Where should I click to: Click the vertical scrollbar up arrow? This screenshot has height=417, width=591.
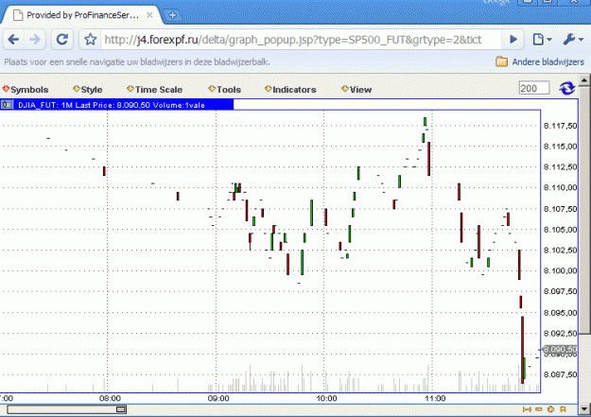tap(584, 80)
